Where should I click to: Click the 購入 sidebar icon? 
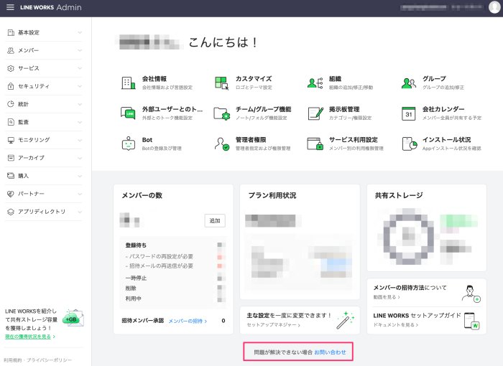[11, 176]
